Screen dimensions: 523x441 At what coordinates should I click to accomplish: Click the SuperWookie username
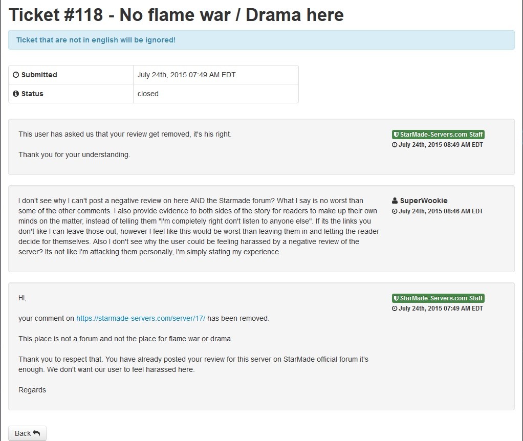coord(424,201)
